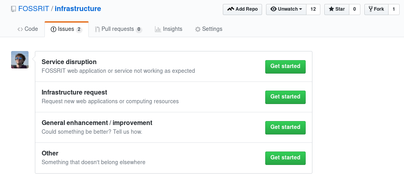Image resolution: width=404 pixels, height=178 pixels.
Task: Click the user avatar thumbnail
Action: click(20, 60)
